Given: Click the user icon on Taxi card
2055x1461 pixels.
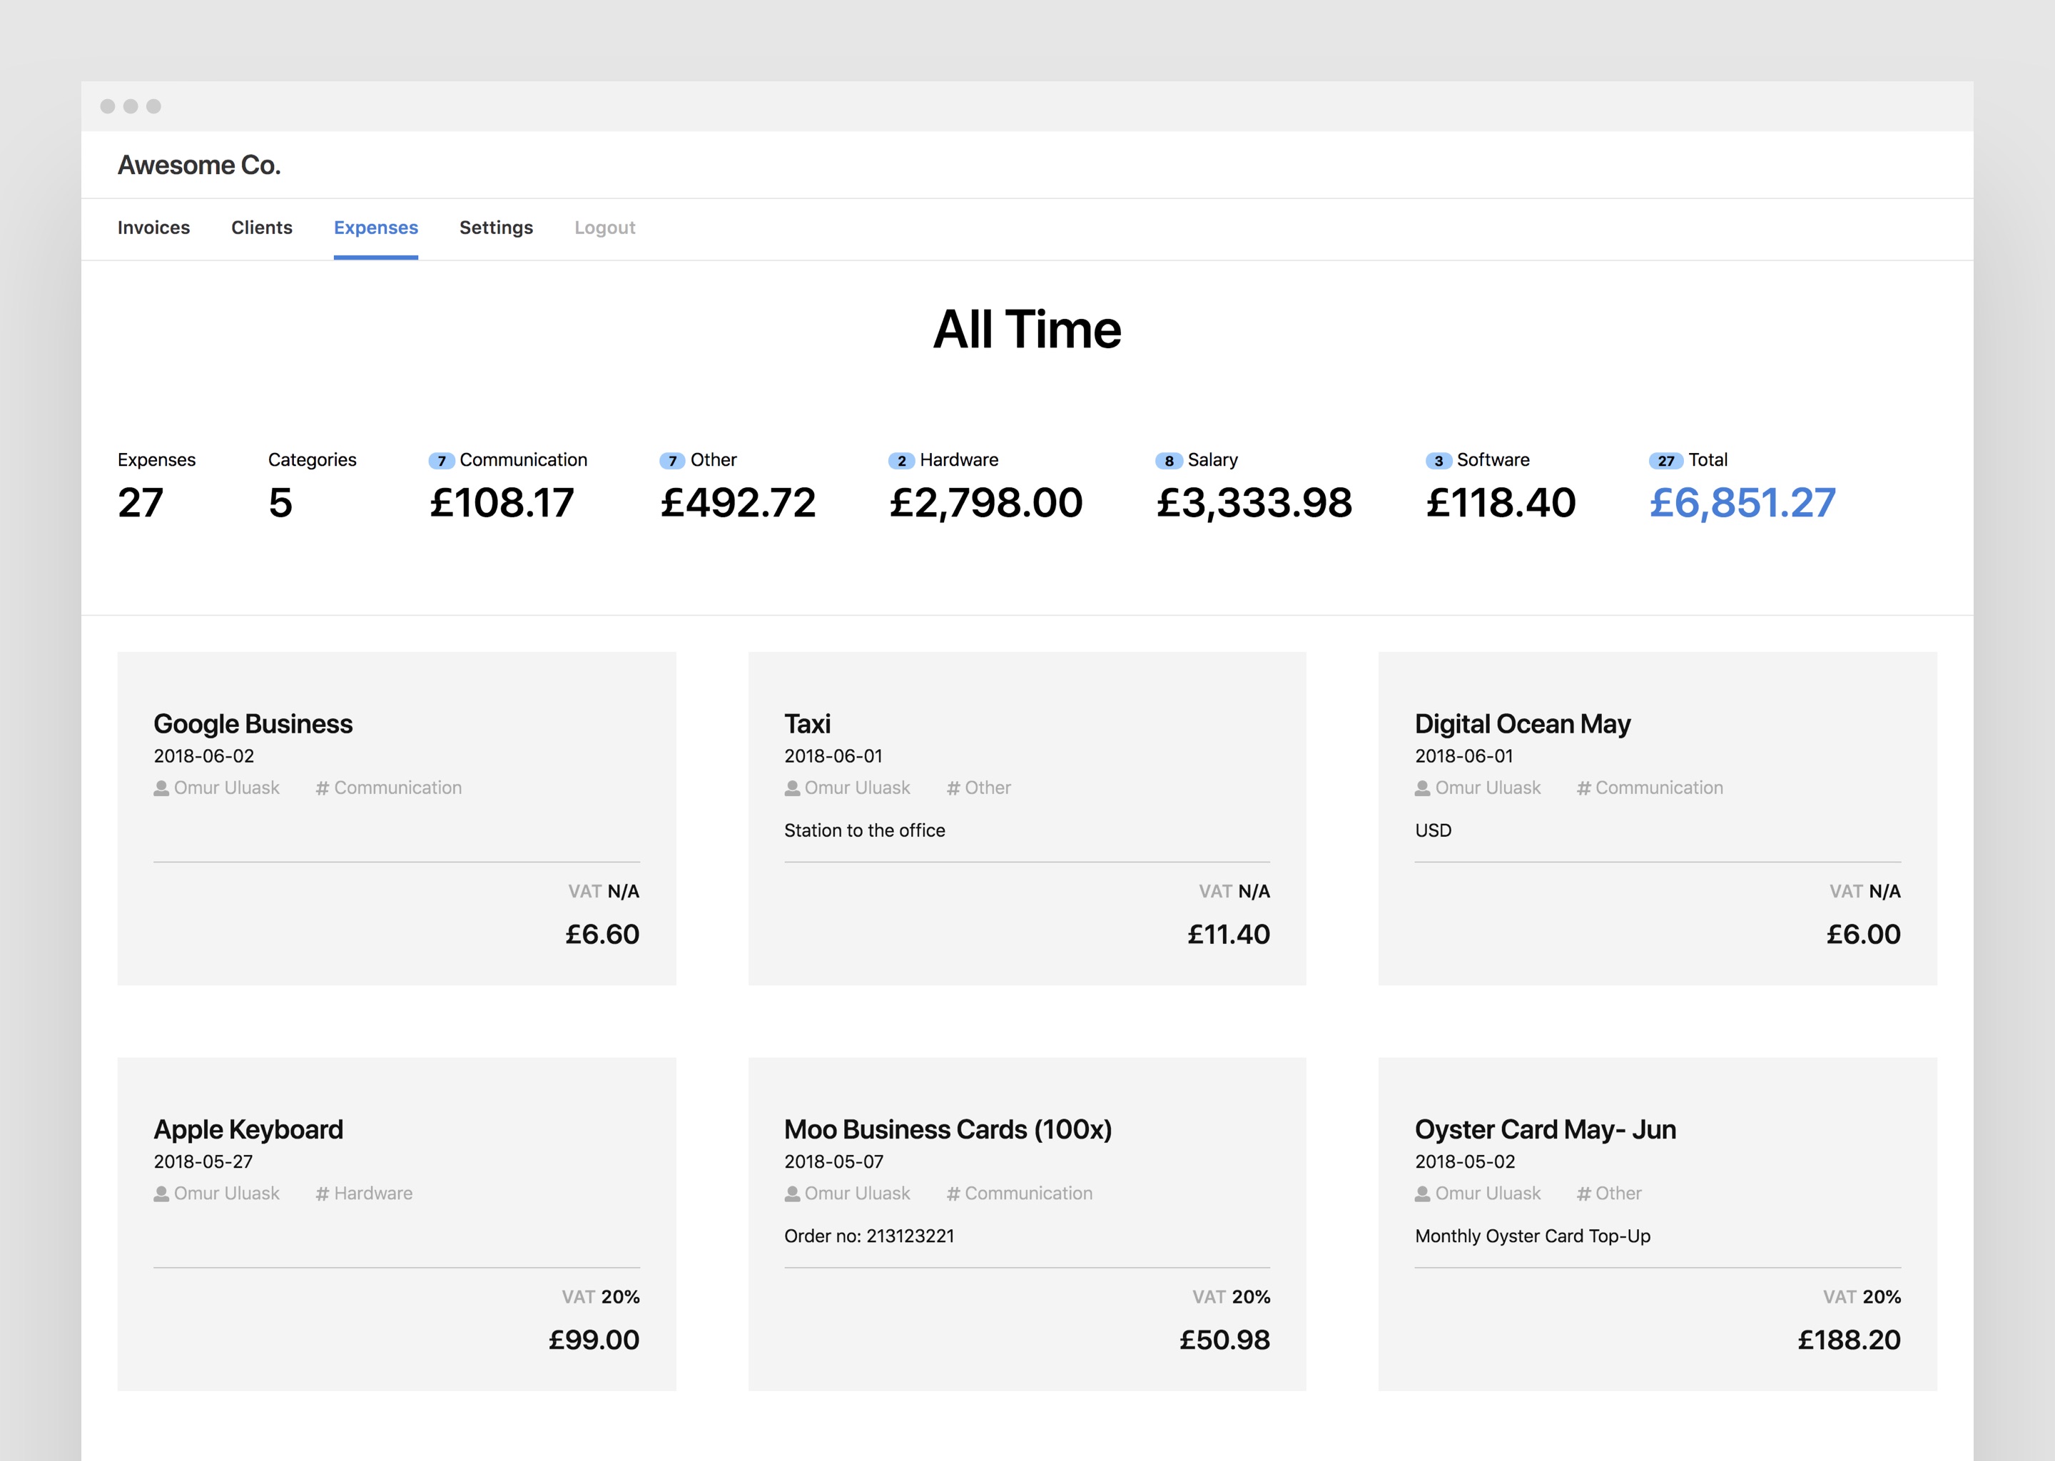Looking at the screenshot, I should [792, 788].
